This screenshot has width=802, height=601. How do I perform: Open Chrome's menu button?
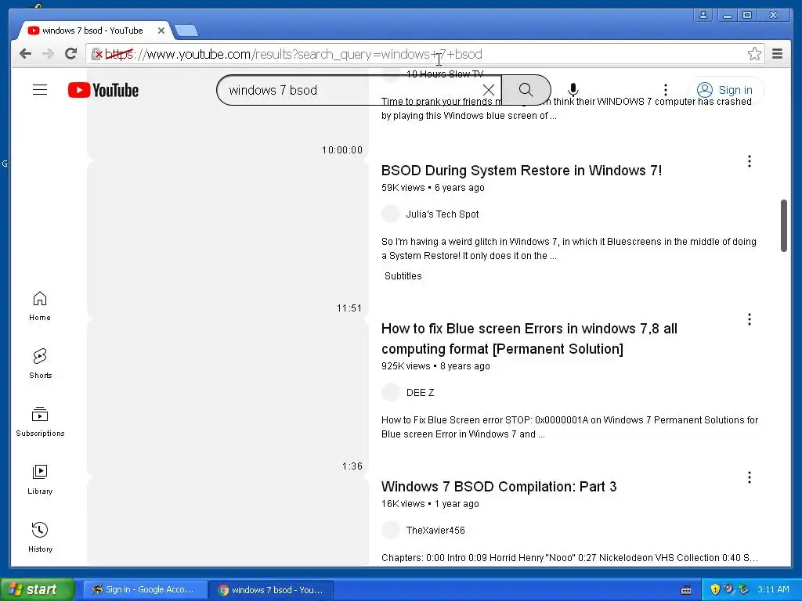click(x=778, y=54)
